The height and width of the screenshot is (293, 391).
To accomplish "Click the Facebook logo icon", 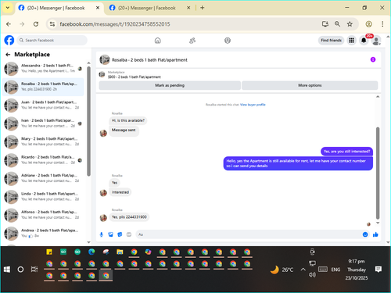I will tap(9, 41).
